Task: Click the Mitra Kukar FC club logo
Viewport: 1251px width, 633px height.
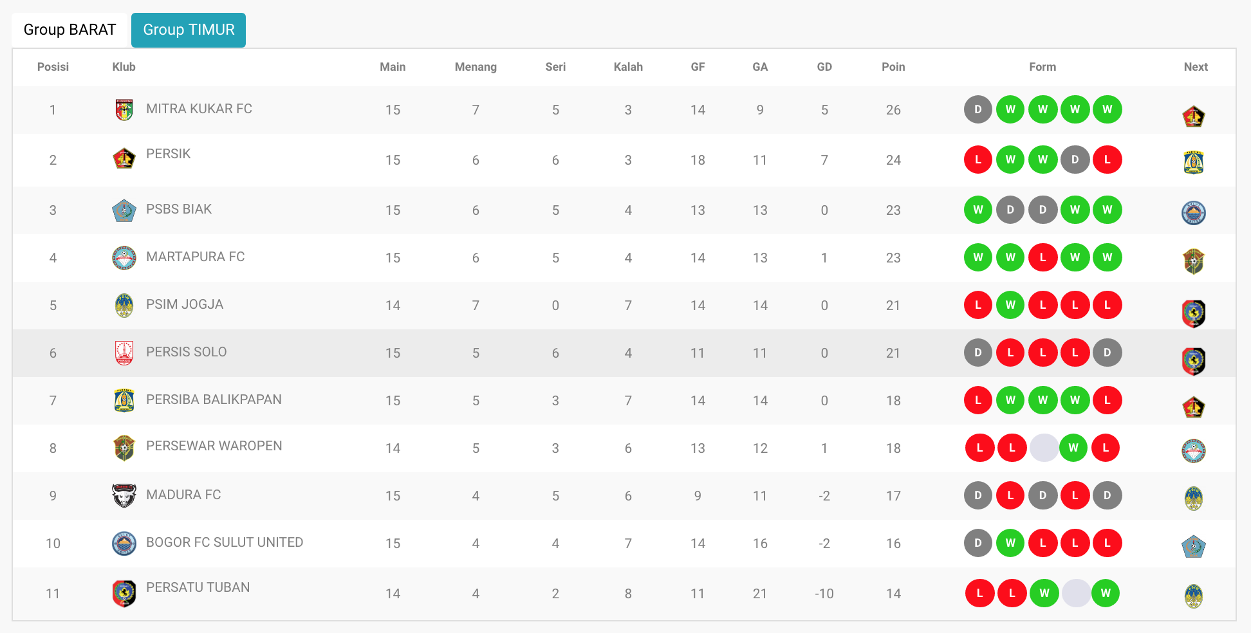Action: coord(124,110)
